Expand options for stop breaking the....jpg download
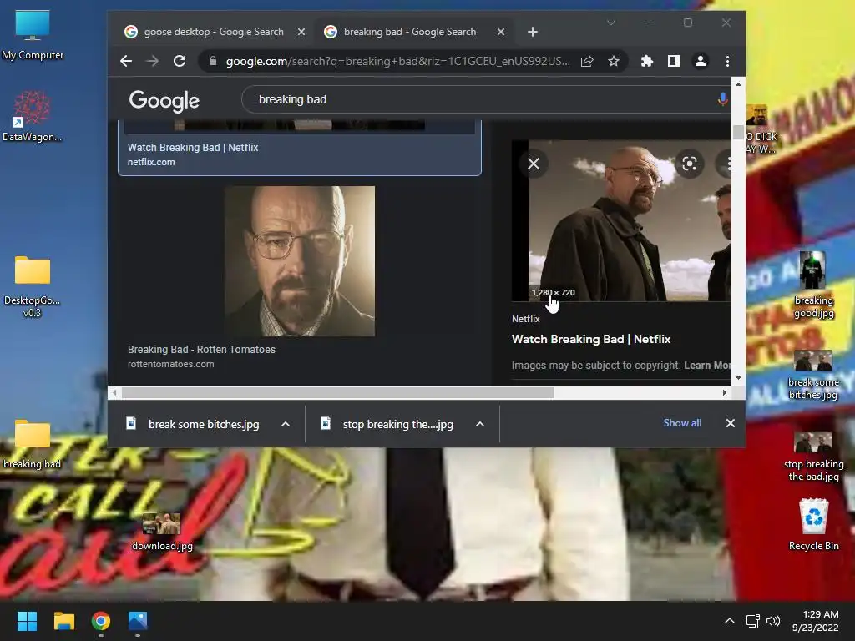The image size is (855, 641). click(x=480, y=424)
